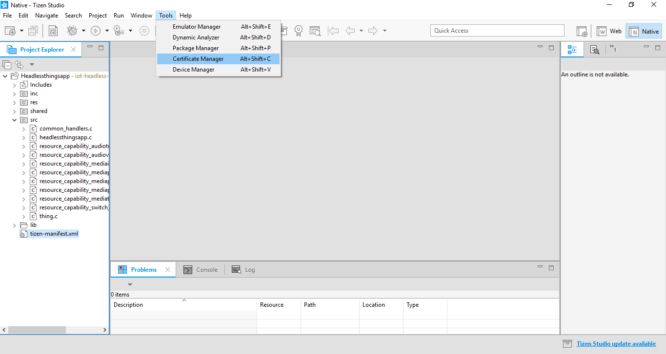The height and width of the screenshot is (354, 666).
Task: Expand the Includes folder node
Action: (15, 85)
